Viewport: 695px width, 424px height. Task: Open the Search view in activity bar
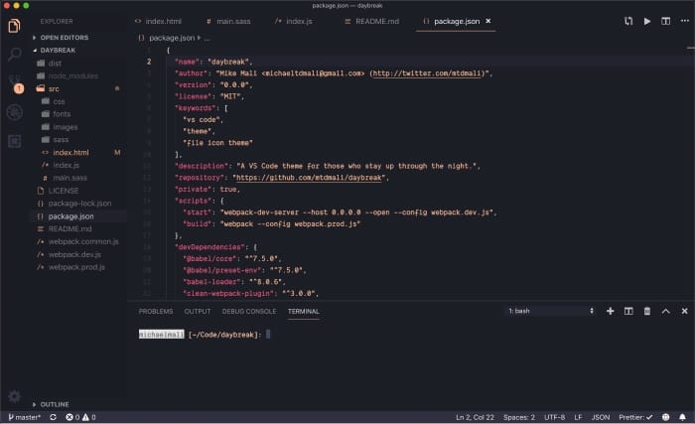14,54
